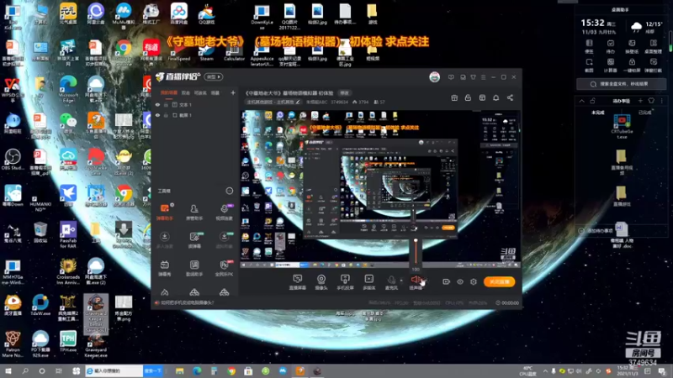Open the hamburger menu in the app title bar
This screenshot has height=378, width=673.
(x=483, y=77)
